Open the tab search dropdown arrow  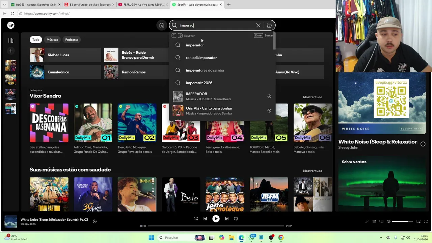click(x=4, y=5)
